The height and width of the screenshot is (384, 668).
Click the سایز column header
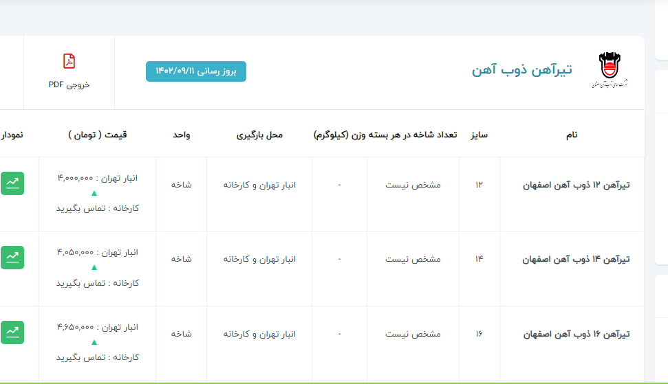pos(479,135)
